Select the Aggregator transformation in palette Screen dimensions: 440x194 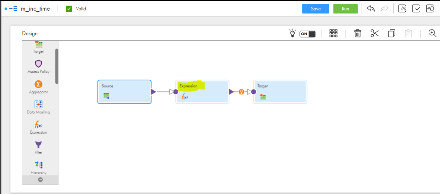point(38,87)
